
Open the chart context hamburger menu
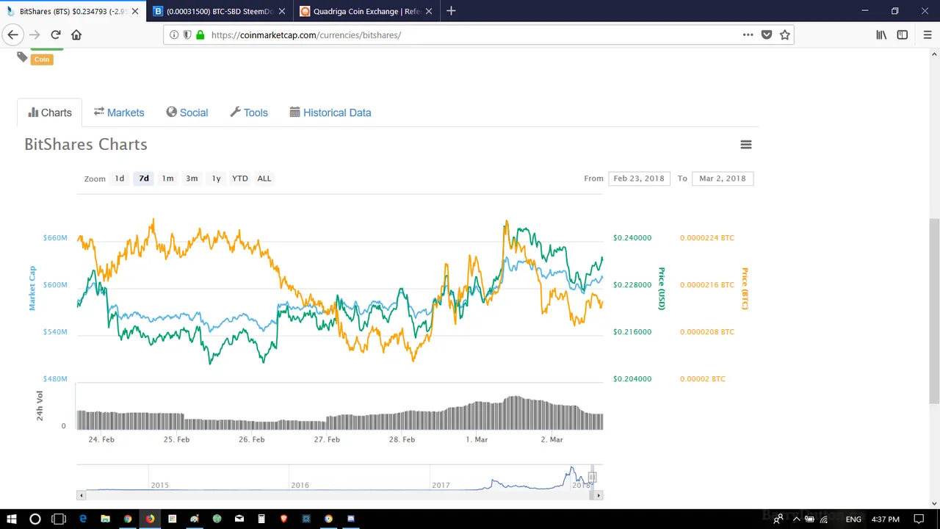pos(746,145)
